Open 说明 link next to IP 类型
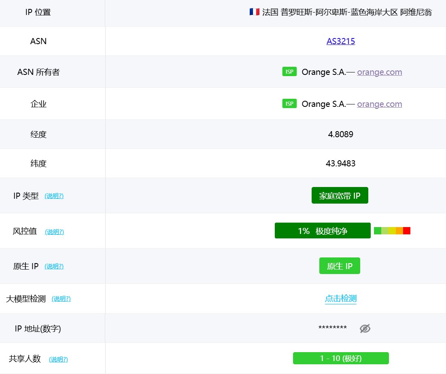The width and height of the screenshot is (446, 374). tap(54, 196)
